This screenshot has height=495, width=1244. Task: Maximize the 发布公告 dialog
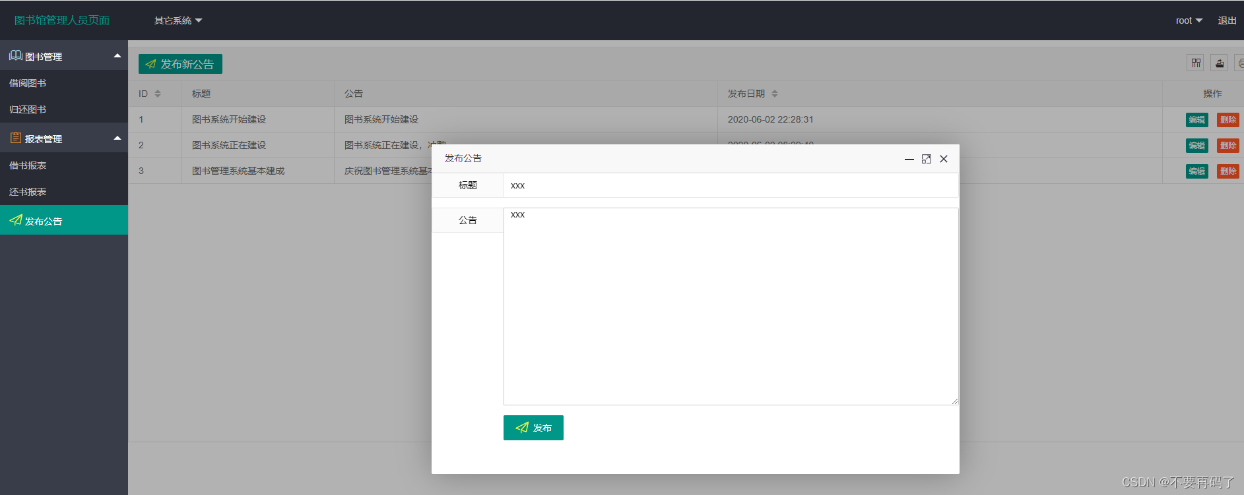point(927,159)
